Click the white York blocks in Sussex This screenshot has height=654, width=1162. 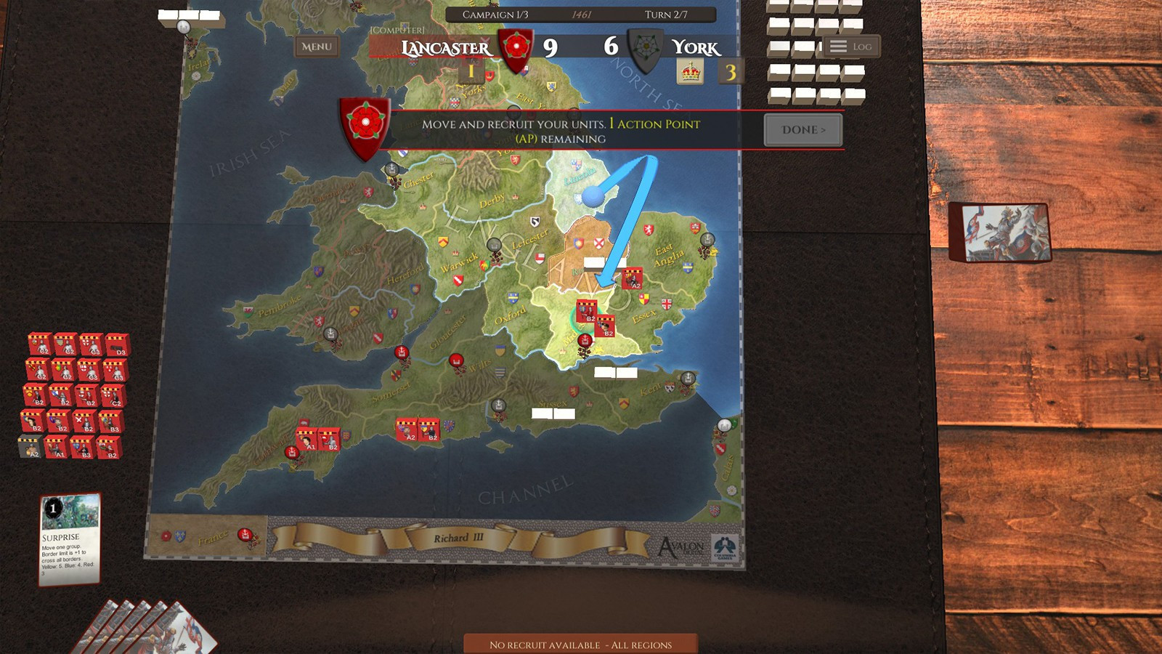pyautogui.click(x=553, y=413)
